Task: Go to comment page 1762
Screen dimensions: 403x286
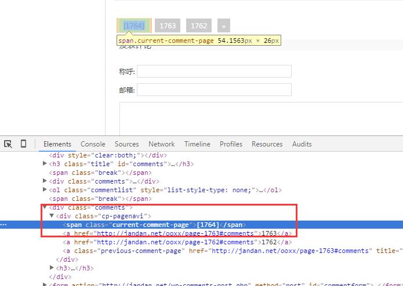Action: (x=199, y=25)
